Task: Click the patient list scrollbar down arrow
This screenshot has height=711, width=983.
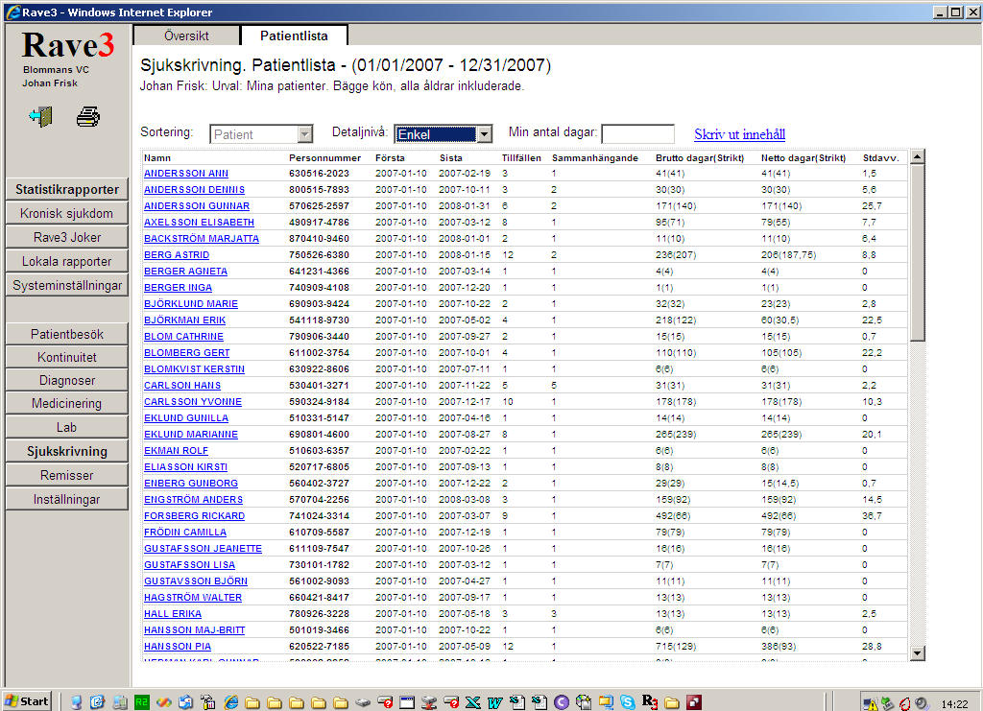Action: tap(917, 653)
